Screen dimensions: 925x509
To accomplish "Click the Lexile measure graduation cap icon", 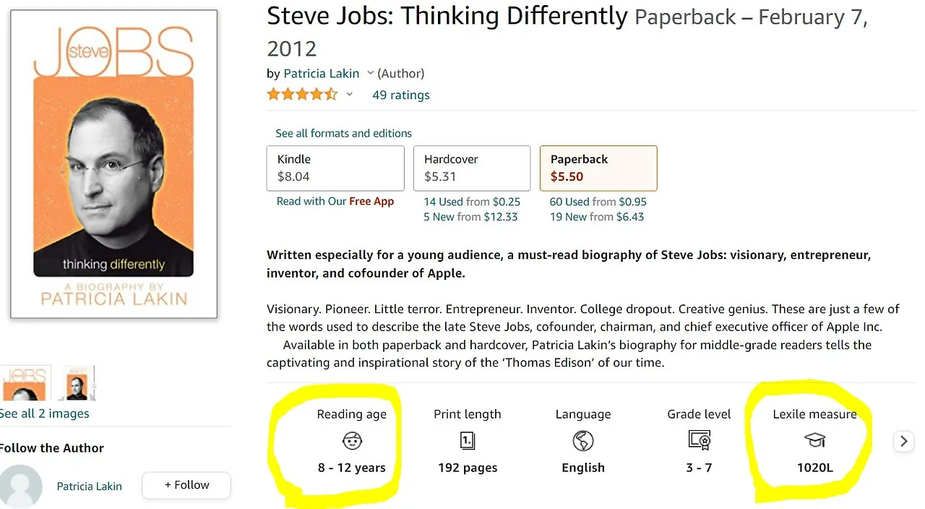I will point(814,440).
